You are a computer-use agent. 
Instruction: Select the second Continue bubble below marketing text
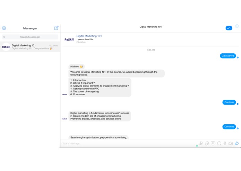pos(229,127)
